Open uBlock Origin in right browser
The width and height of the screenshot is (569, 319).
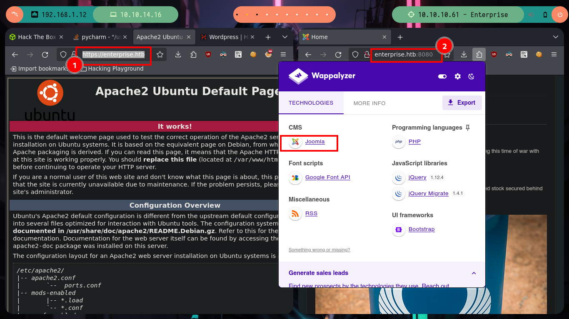pos(494,54)
